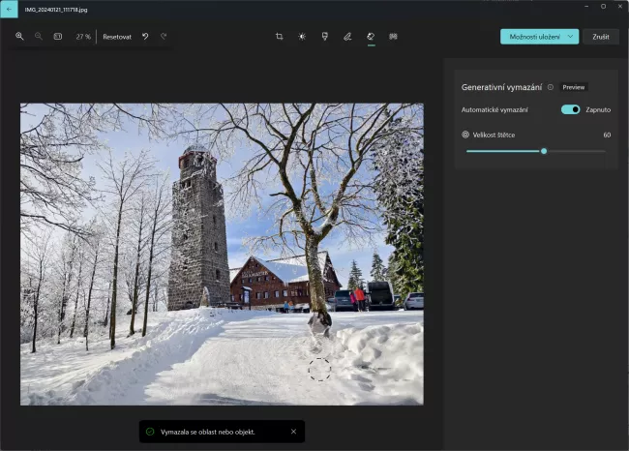The width and height of the screenshot is (629, 451).
Task: Select the markup pen tool
Action: tap(347, 37)
